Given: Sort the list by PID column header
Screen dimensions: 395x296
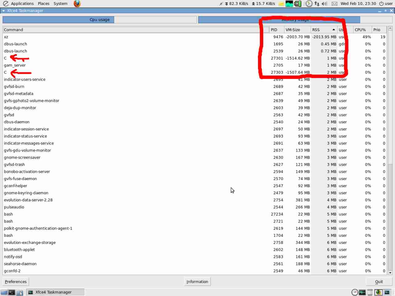Looking at the screenshot, I should pos(276,30).
